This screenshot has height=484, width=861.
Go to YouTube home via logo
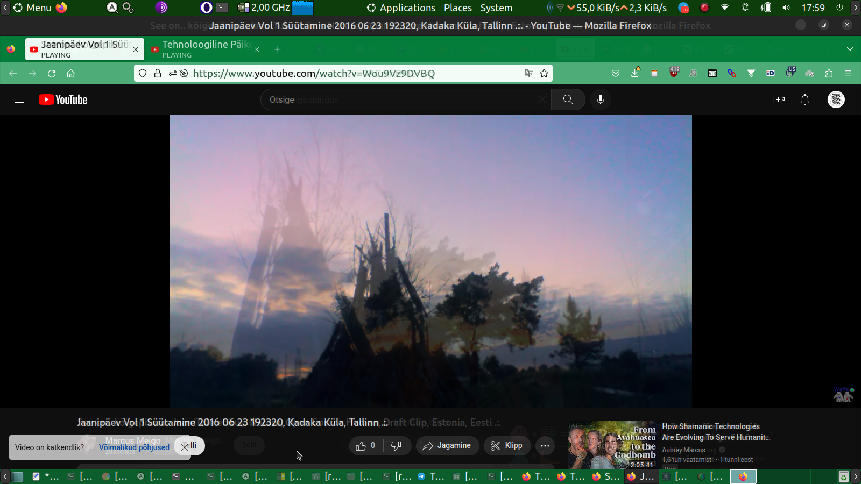point(63,99)
